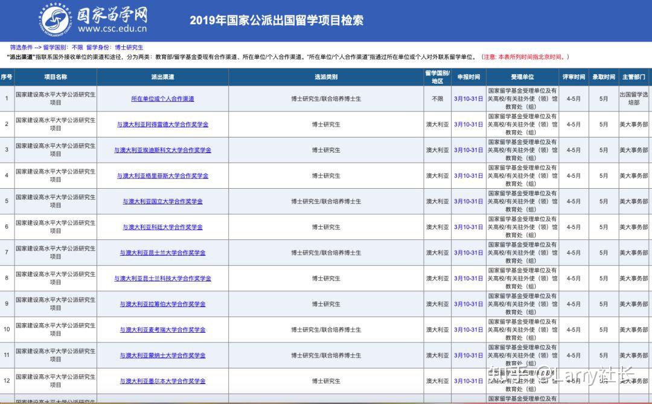652x404 pixels.
Task: Click the 留学国别/地区 column header
Action: click(x=438, y=77)
